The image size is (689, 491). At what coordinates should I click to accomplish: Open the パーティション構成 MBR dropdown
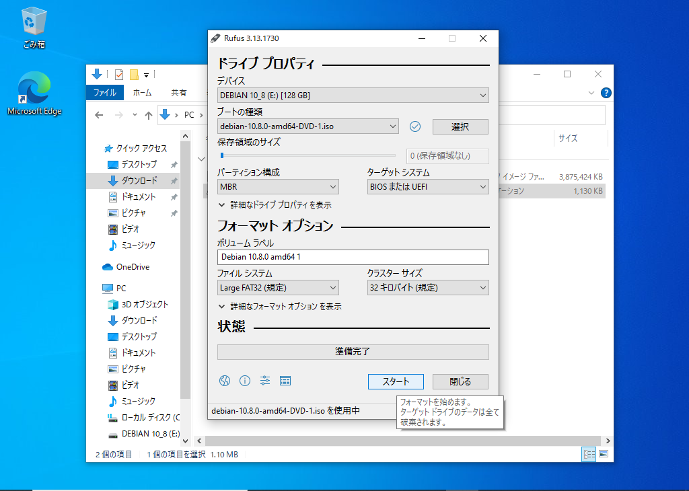(x=278, y=187)
